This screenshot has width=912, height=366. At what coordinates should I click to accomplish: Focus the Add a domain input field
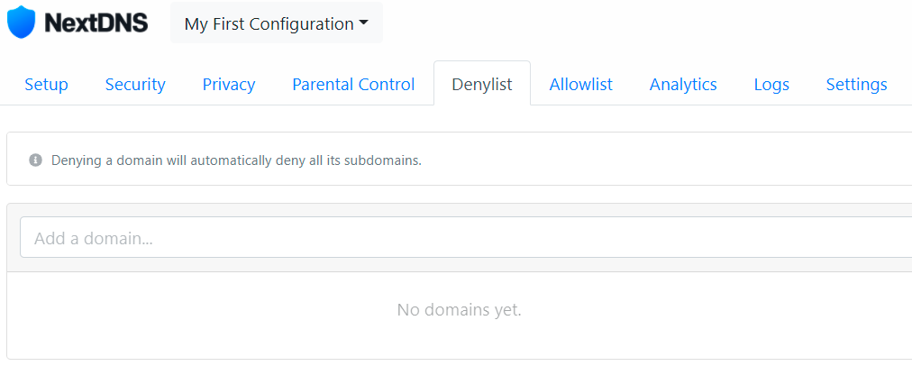pyautogui.click(x=451, y=239)
